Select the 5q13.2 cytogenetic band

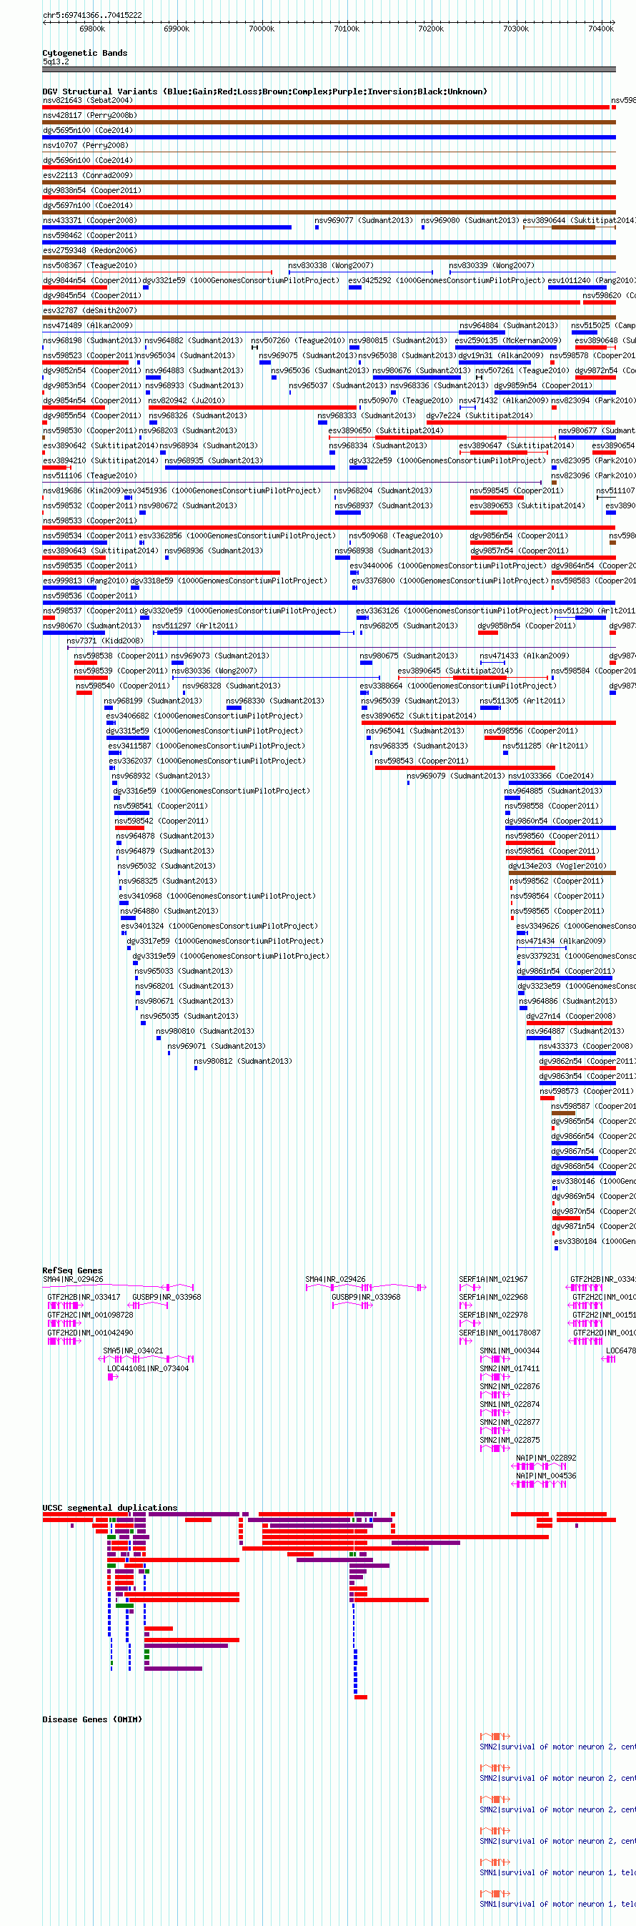click(55, 61)
